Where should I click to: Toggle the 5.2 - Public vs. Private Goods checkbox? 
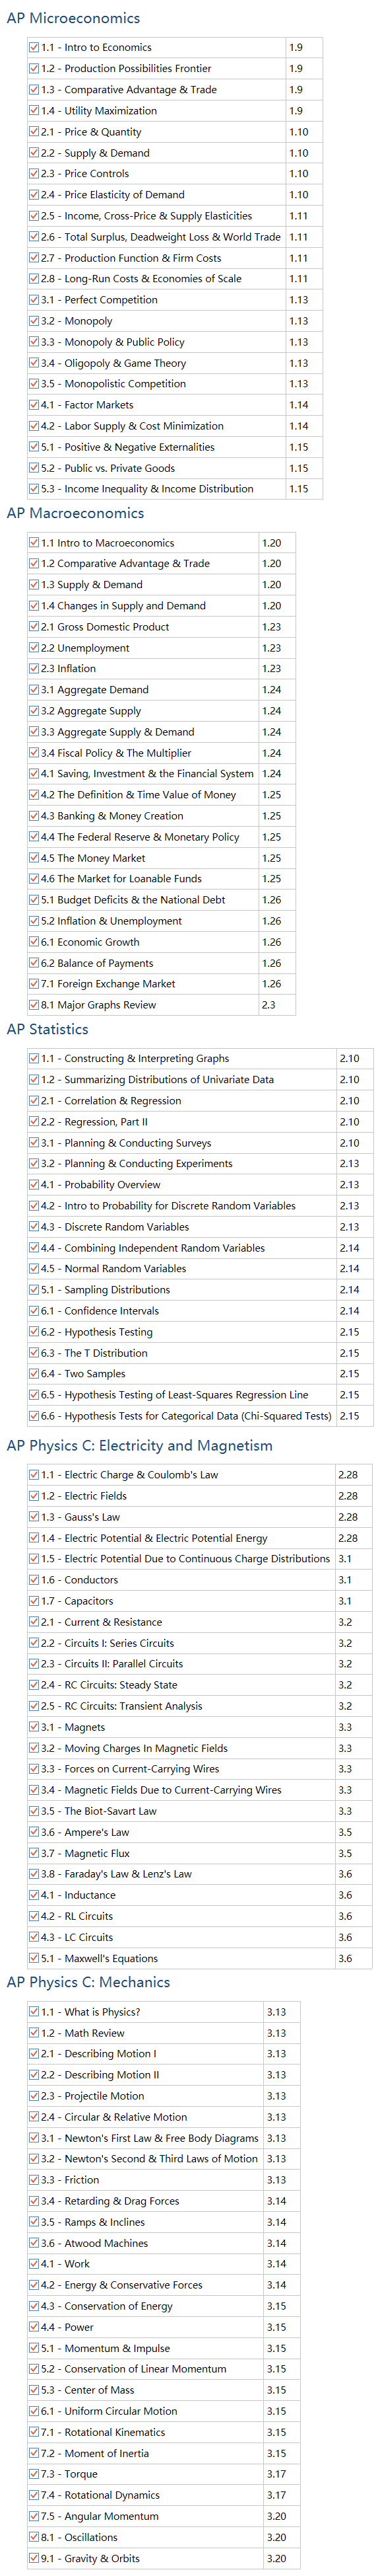(x=35, y=468)
